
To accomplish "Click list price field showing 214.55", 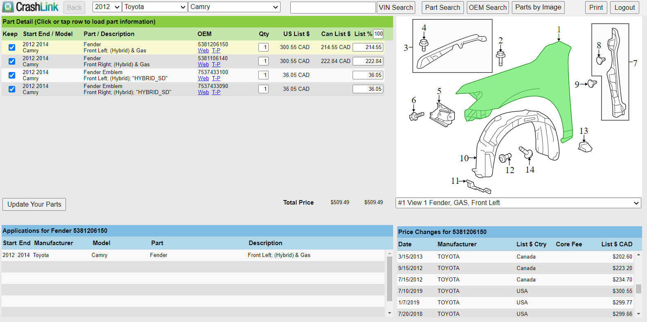I will 368,47.
